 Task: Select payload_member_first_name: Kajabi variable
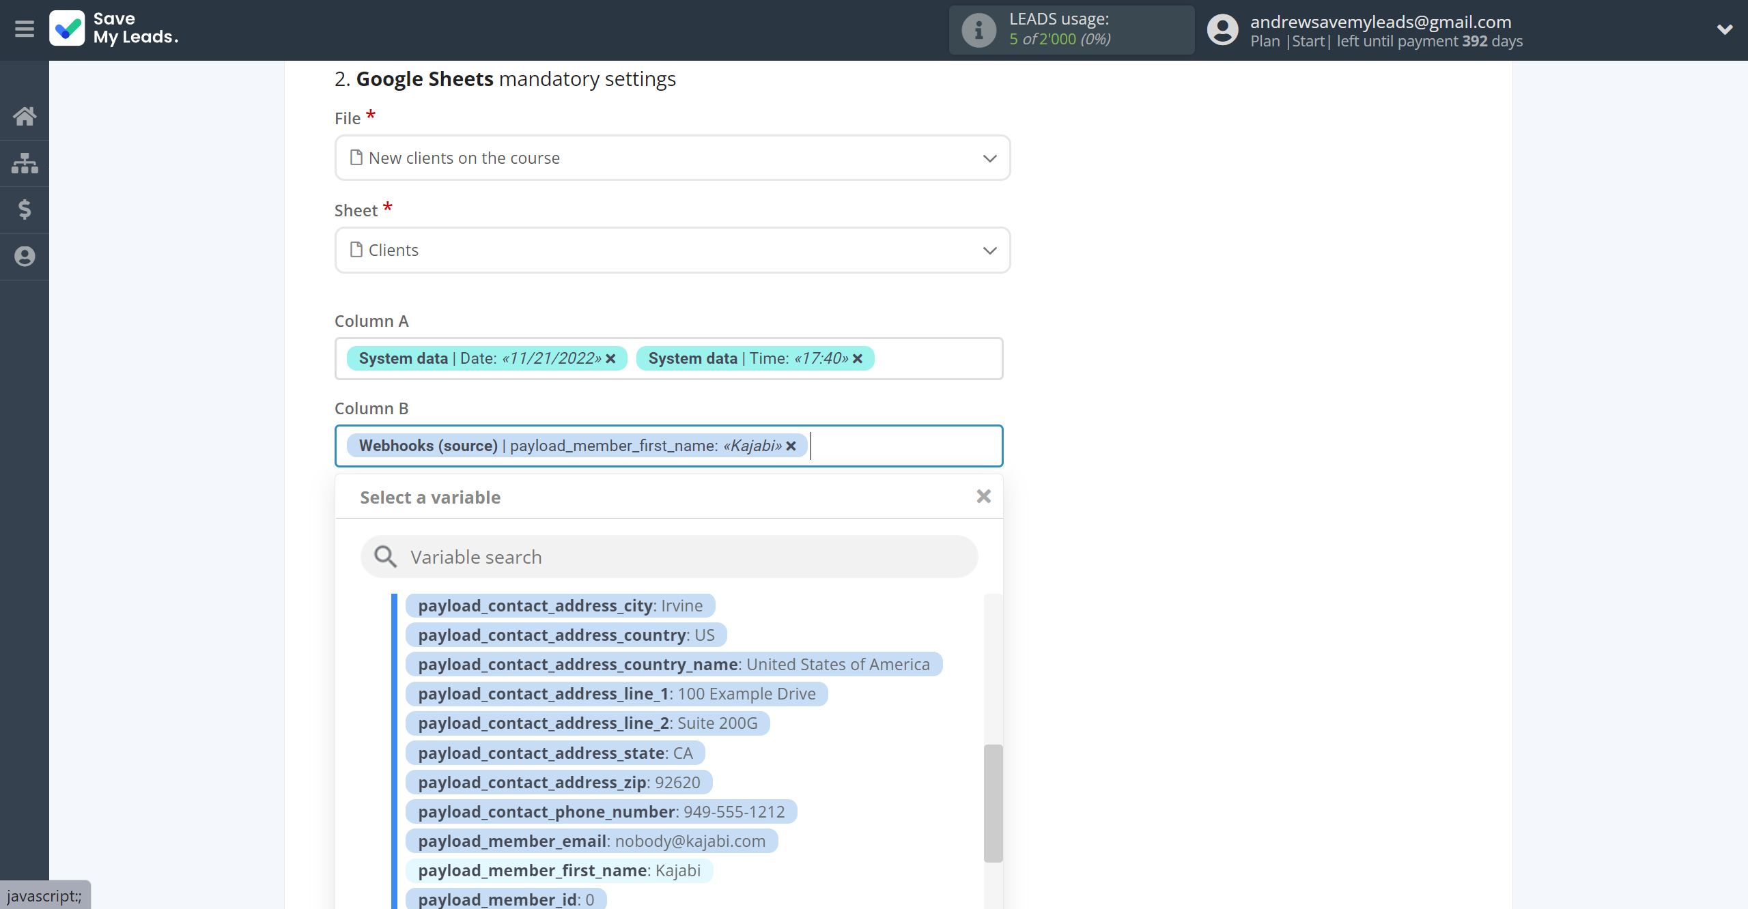[559, 871]
